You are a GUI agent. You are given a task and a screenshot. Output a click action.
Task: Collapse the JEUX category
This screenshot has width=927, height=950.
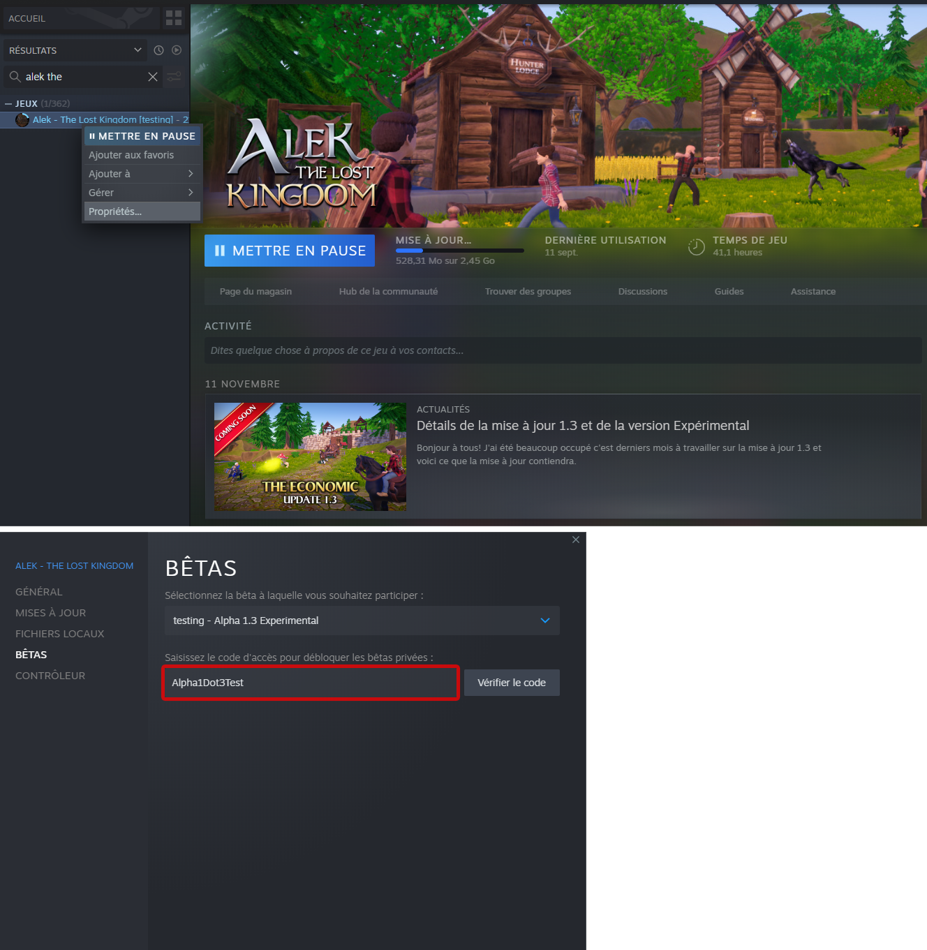tap(8, 103)
